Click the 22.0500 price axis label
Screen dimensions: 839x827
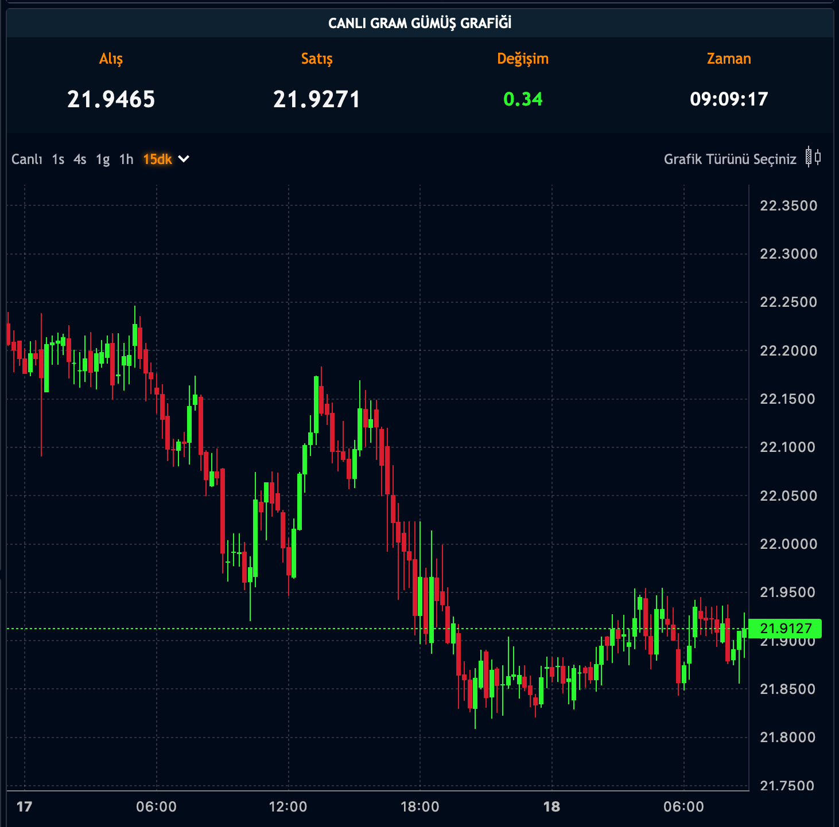[x=788, y=496]
